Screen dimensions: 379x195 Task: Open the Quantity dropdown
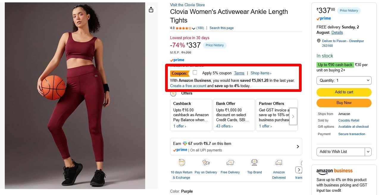(344, 80)
